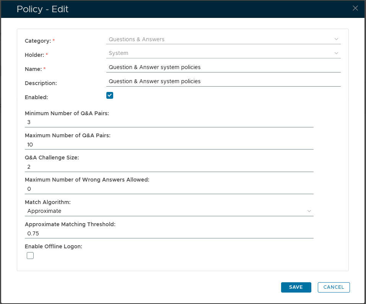The width and height of the screenshot is (366, 304).
Task: Click the 'Policy - Edit' dialog title
Action: coord(42,9)
